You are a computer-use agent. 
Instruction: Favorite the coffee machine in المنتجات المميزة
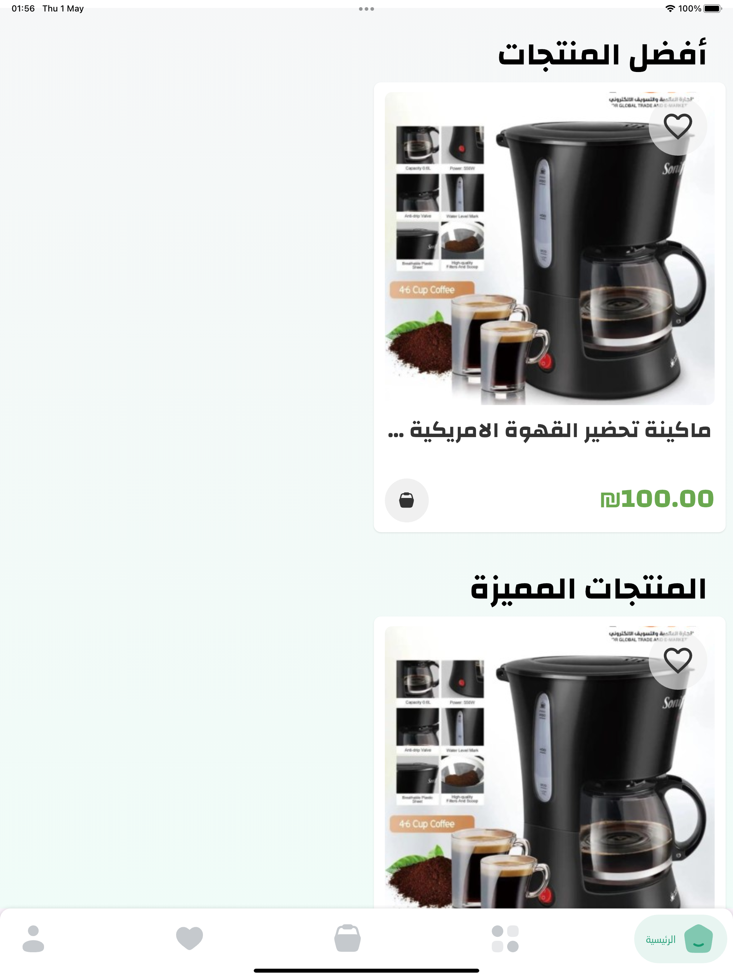coord(678,660)
